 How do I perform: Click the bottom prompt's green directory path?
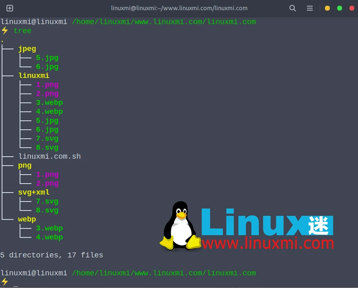[164, 273]
